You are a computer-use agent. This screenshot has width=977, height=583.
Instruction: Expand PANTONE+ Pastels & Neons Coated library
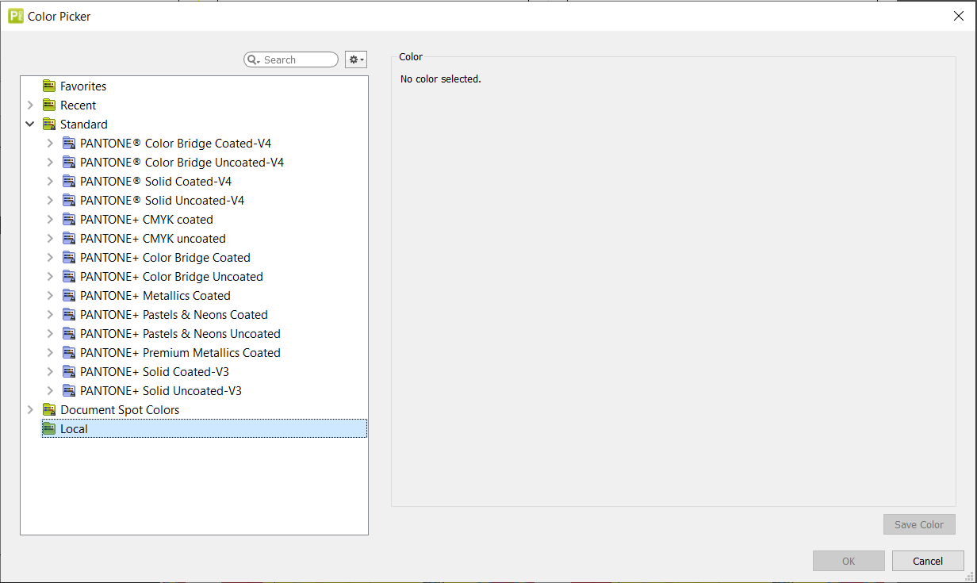[x=50, y=315]
